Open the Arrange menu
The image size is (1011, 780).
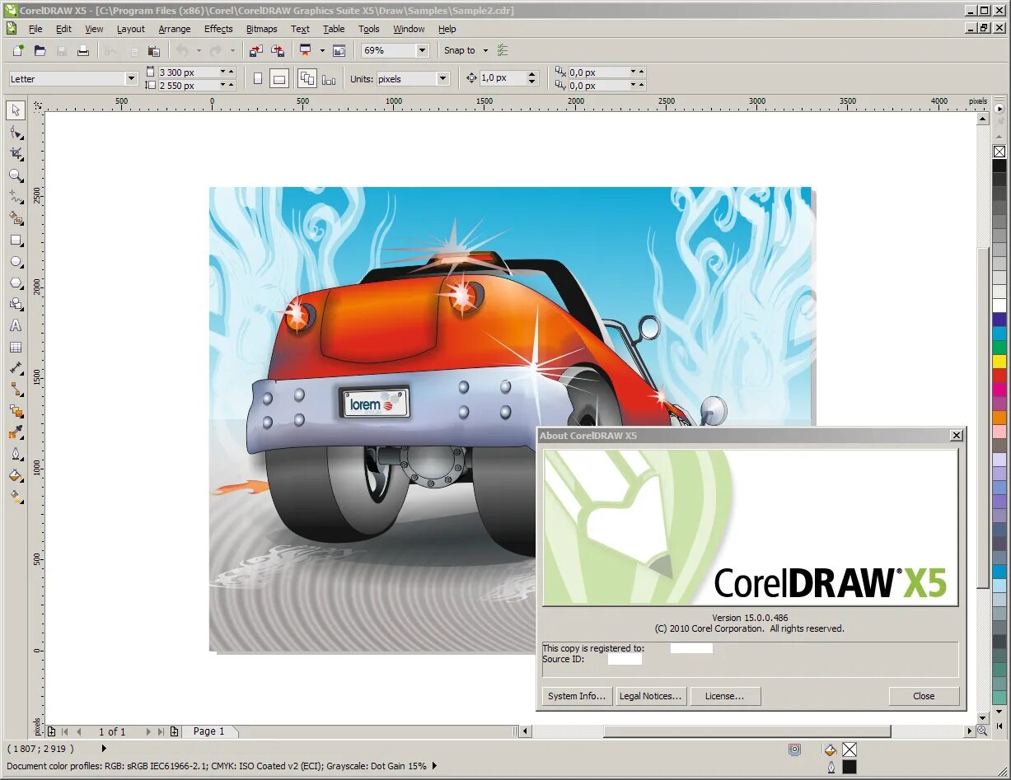(175, 29)
